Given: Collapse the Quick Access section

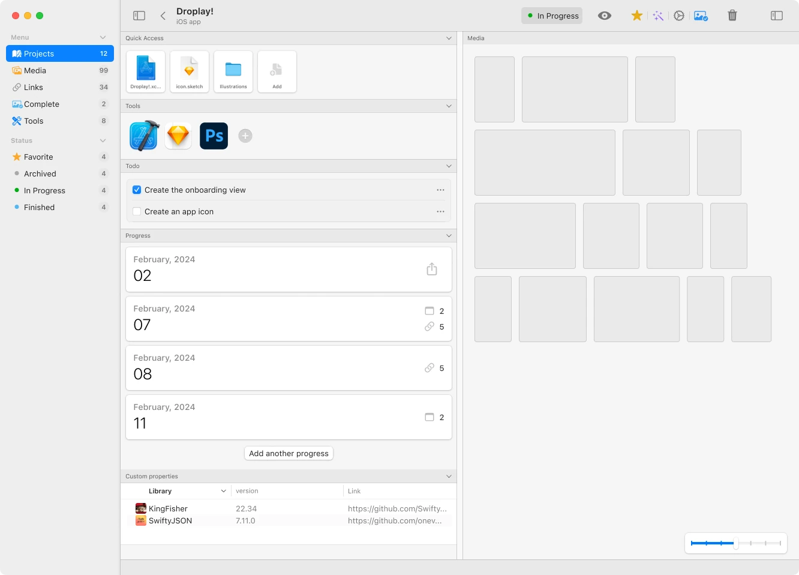Looking at the screenshot, I should pos(449,38).
